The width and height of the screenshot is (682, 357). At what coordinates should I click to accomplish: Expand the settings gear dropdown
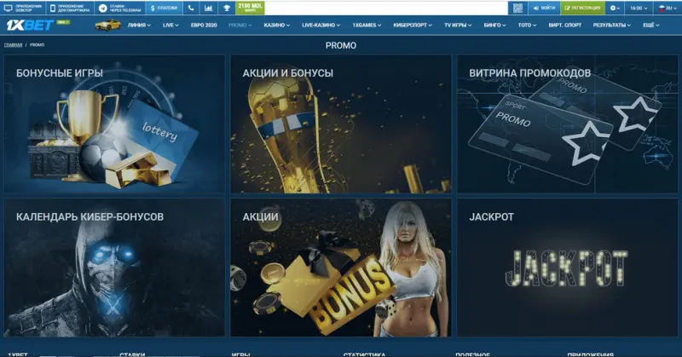click(616, 8)
